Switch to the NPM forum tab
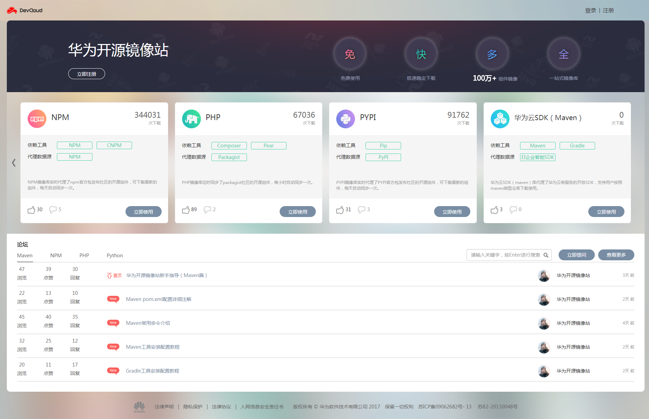 pos(56,255)
